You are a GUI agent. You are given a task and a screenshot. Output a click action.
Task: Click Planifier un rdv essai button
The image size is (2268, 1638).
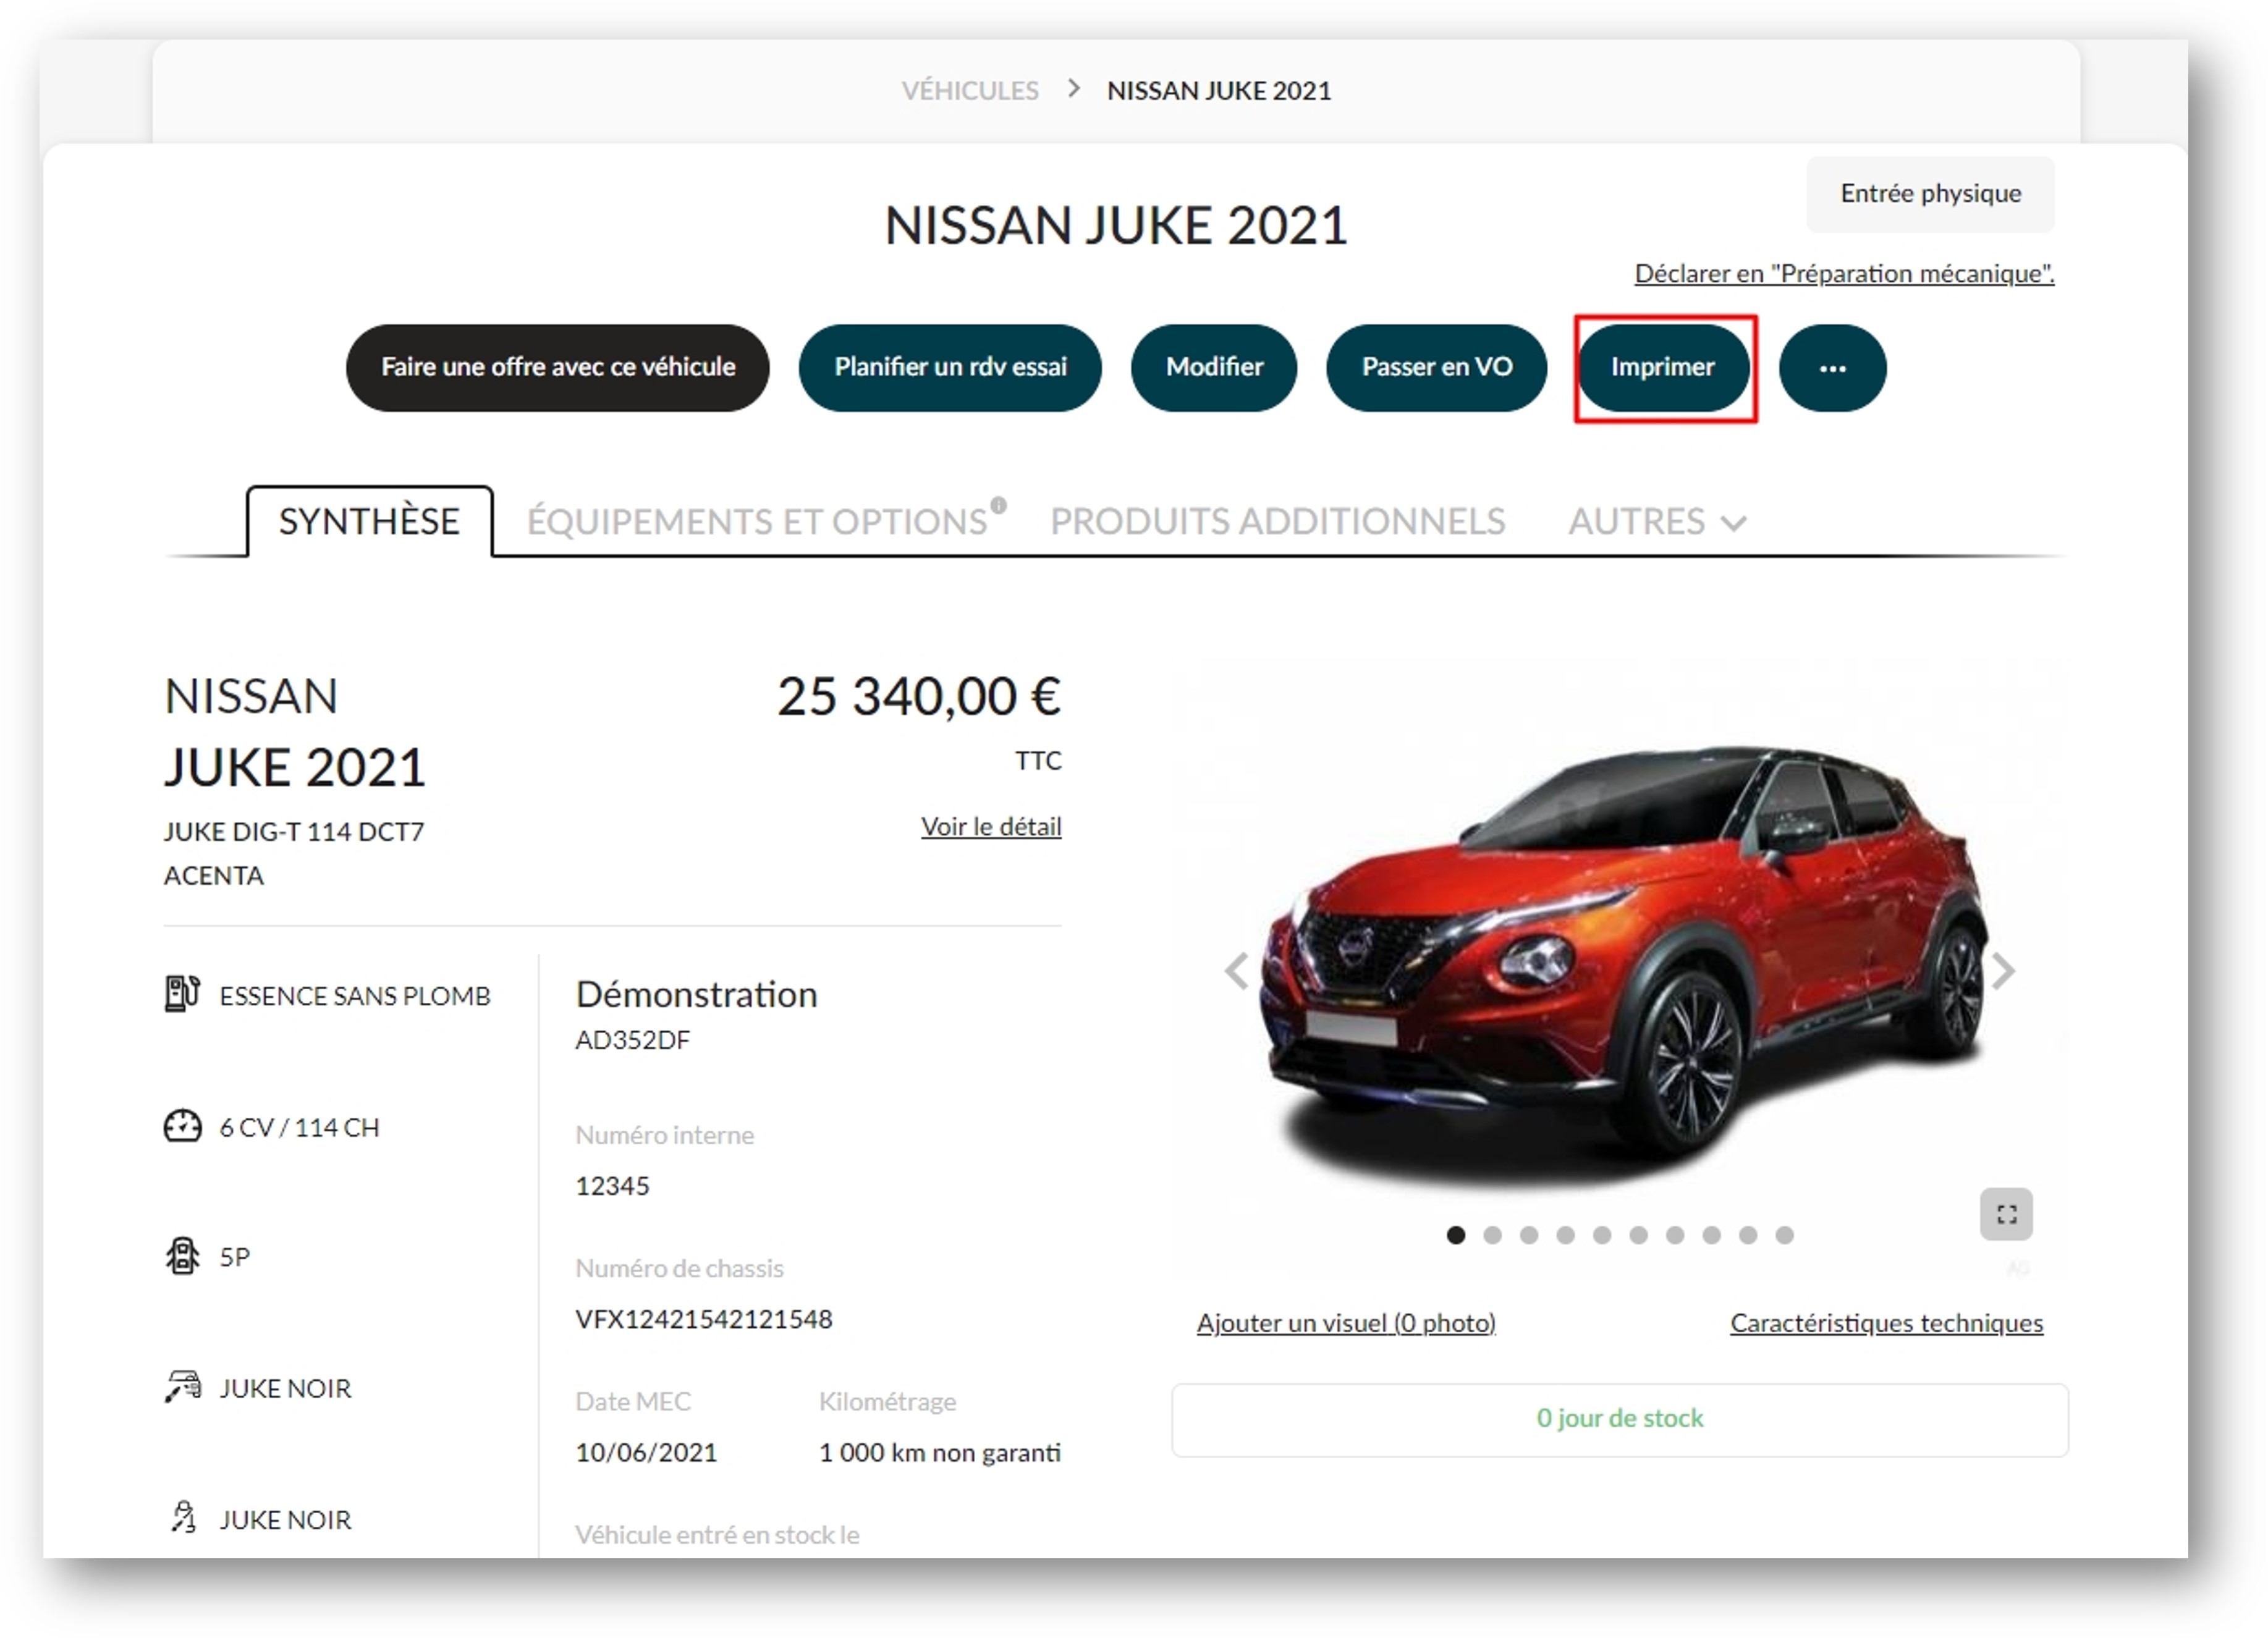pos(950,368)
